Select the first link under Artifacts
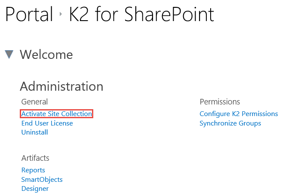Screen dimensions: 282x196 (x=33, y=170)
